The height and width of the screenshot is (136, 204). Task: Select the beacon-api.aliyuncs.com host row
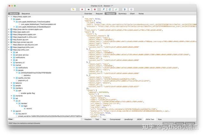25,45
